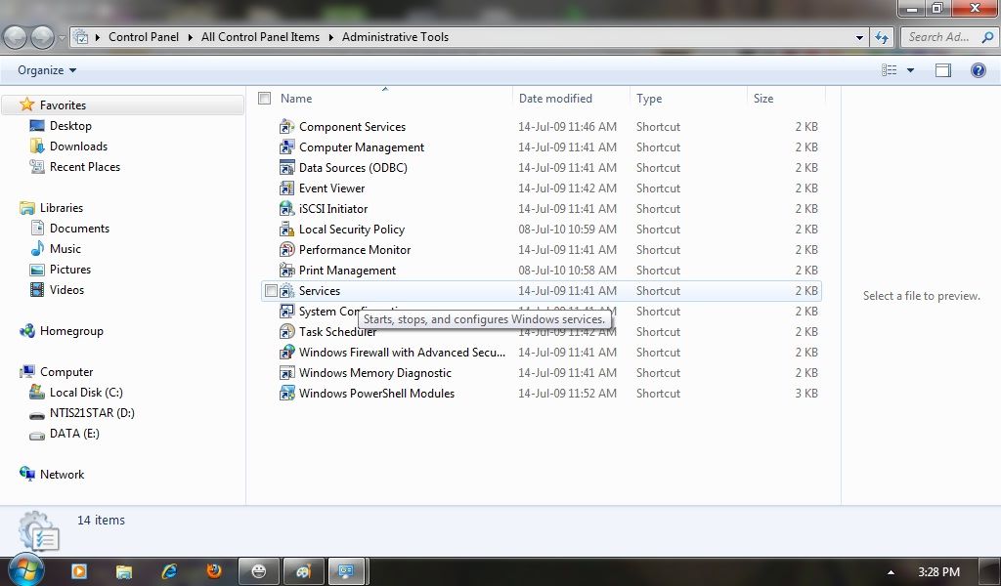Viewport: 1001px width, 586px height.
Task: Click the search magnifier icon
Action: tap(987, 37)
